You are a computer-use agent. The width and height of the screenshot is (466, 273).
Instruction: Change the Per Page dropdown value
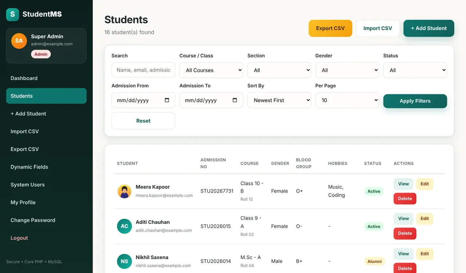click(347, 100)
